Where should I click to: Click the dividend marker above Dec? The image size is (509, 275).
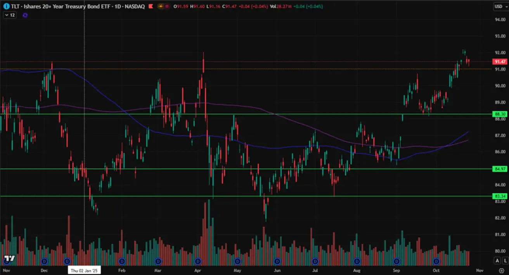tap(44, 261)
